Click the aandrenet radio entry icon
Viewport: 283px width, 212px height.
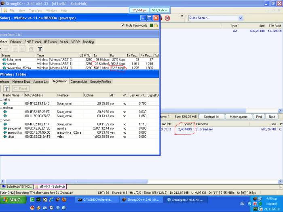click(x=5, y=128)
